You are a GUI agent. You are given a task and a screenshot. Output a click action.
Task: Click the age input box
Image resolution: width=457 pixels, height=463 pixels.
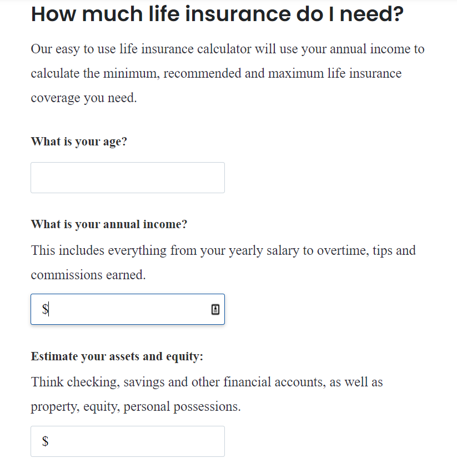tap(127, 178)
